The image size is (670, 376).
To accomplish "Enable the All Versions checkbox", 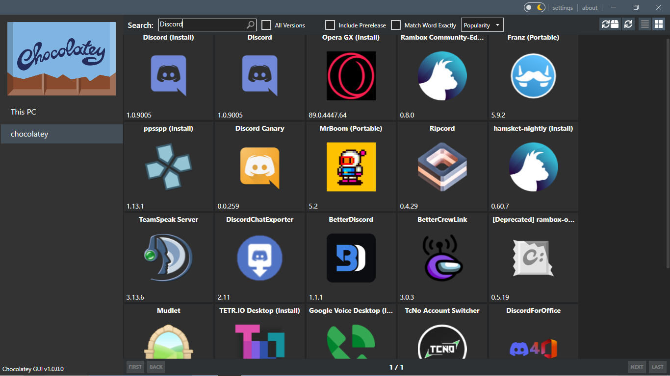I will [x=266, y=25].
